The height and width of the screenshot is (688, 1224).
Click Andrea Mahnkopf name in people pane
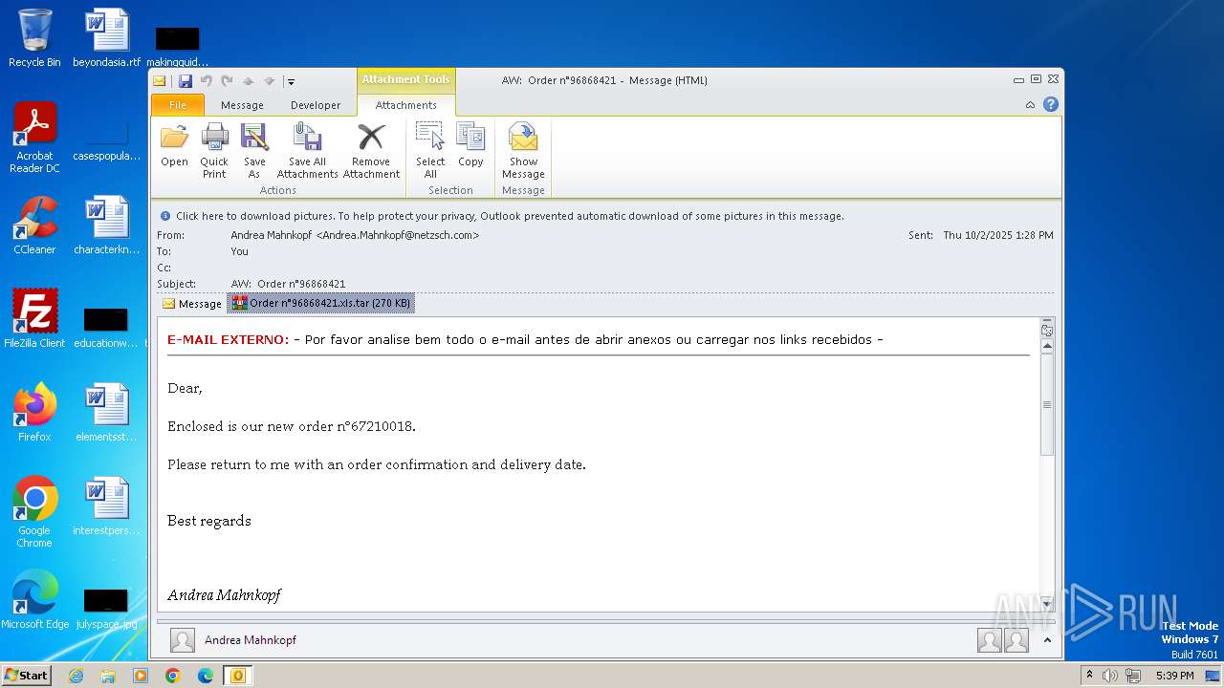pyautogui.click(x=251, y=640)
